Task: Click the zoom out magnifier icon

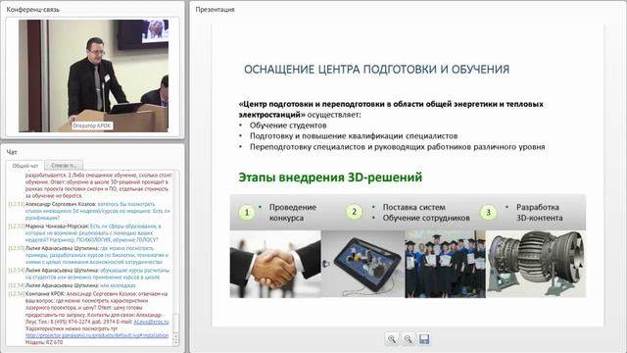Action: pyautogui.click(x=408, y=339)
